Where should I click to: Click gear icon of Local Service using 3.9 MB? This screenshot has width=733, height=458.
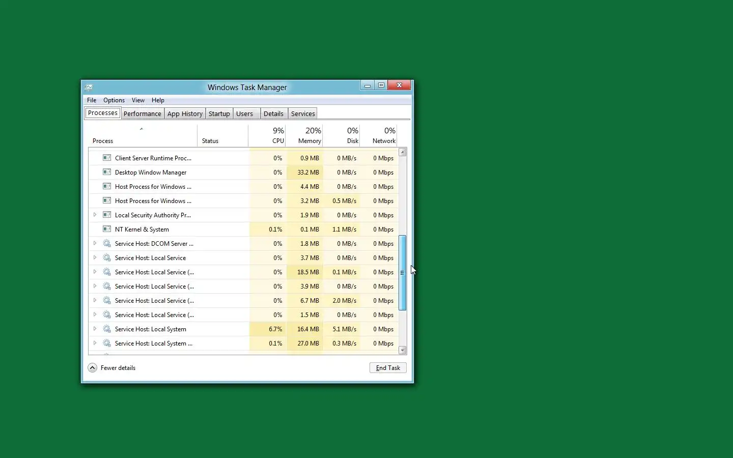click(x=107, y=286)
